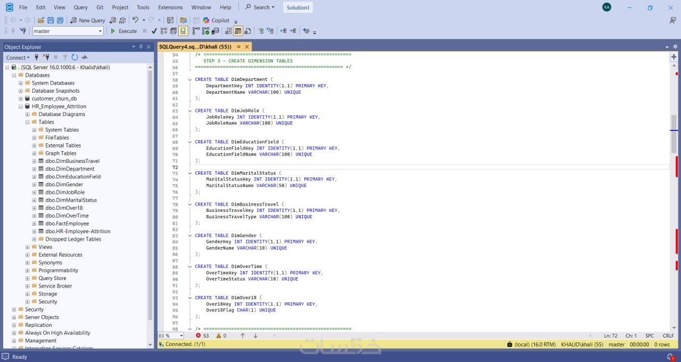Click the Undo arrow icon
This screenshot has width=681, height=362.
tap(135, 20)
